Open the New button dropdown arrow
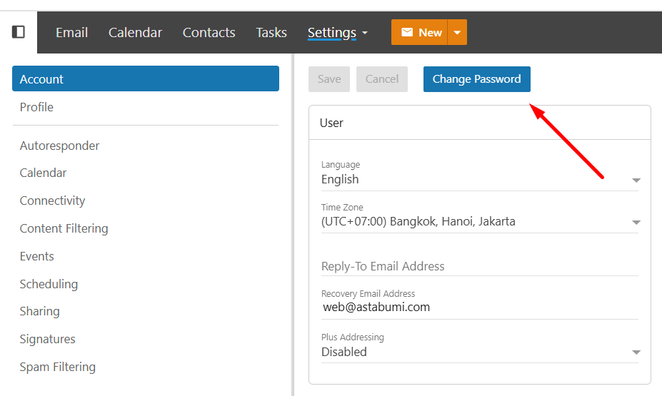The width and height of the screenshot is (662, 396). point(457,32)
